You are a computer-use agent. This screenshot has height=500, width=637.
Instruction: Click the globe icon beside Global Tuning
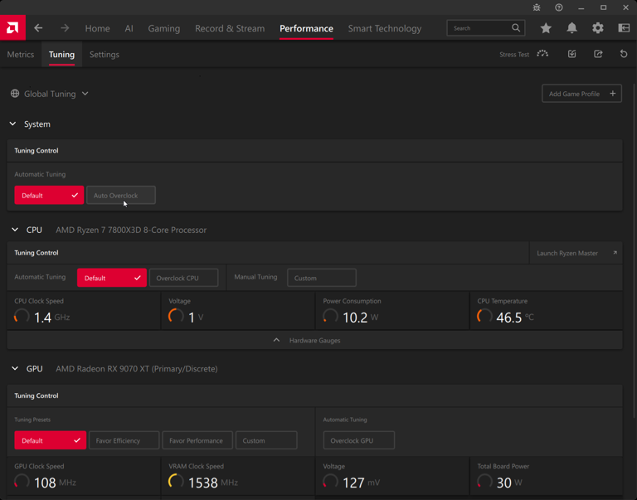[15, 94]
